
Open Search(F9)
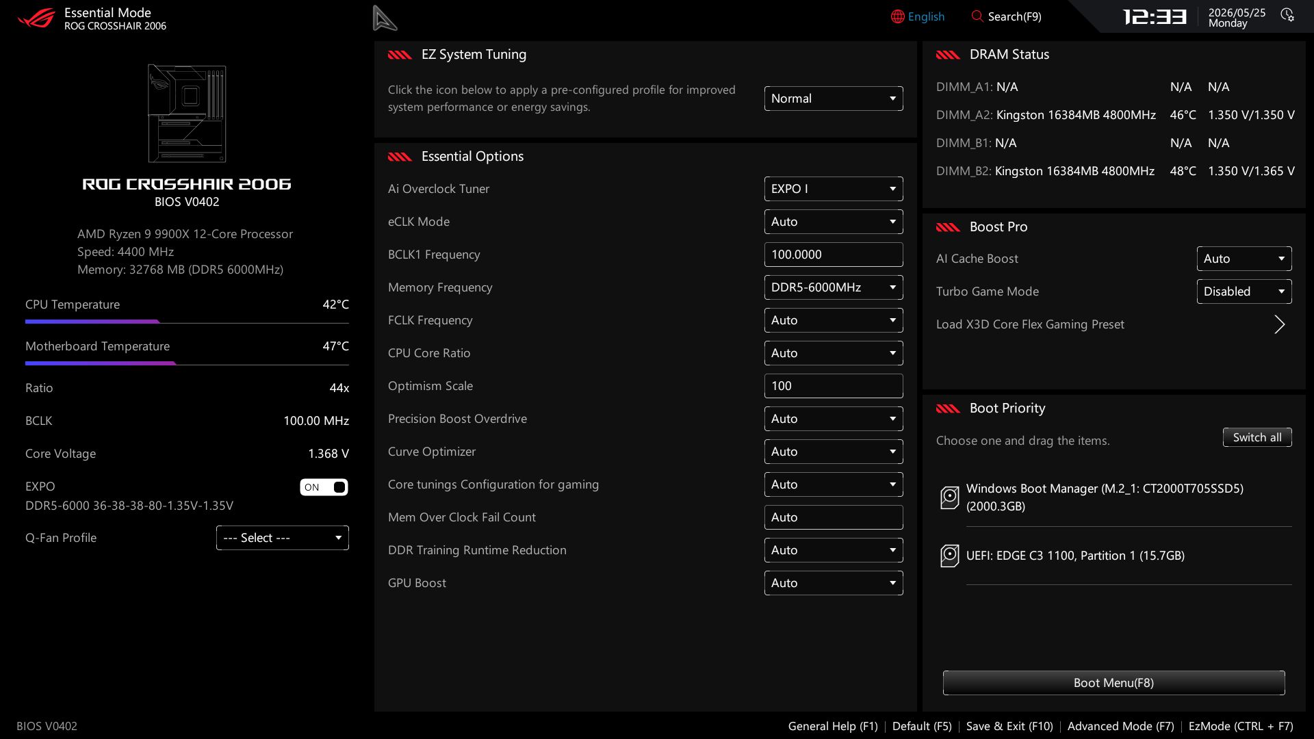point(1014,16)
